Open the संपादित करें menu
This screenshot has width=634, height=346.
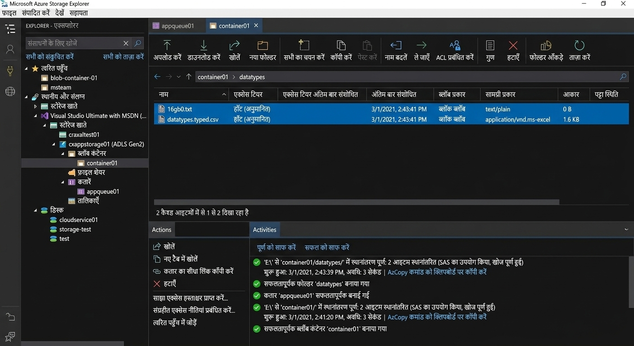coord(36,13)
